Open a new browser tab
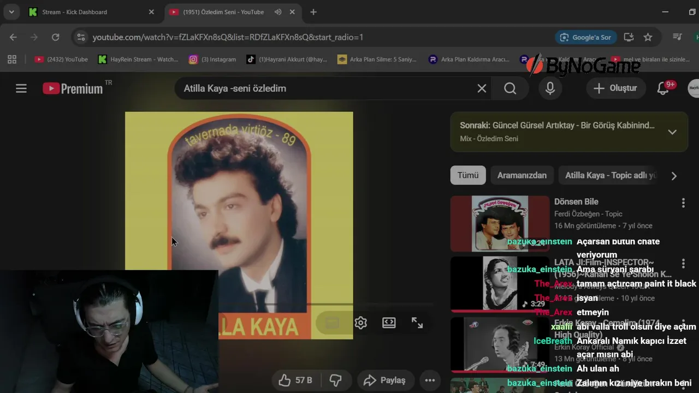 (x=313, y=12)
